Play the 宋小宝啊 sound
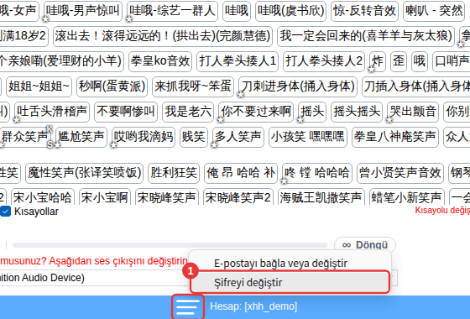Image resolution: width=470 pixels, height=319 pixels. 105,196
